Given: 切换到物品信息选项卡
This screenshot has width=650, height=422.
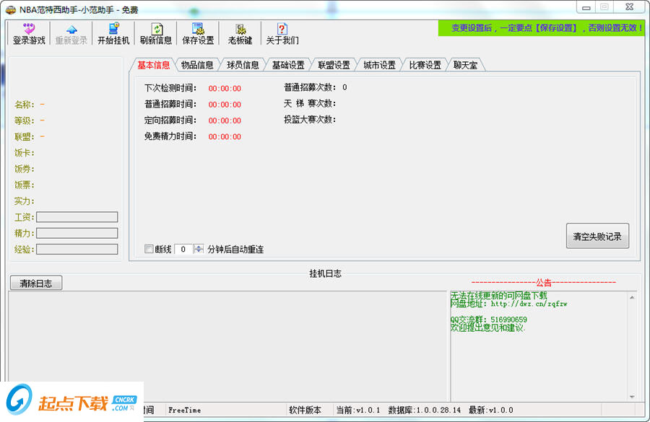Looking at the screenshot, I should point(199,63).
